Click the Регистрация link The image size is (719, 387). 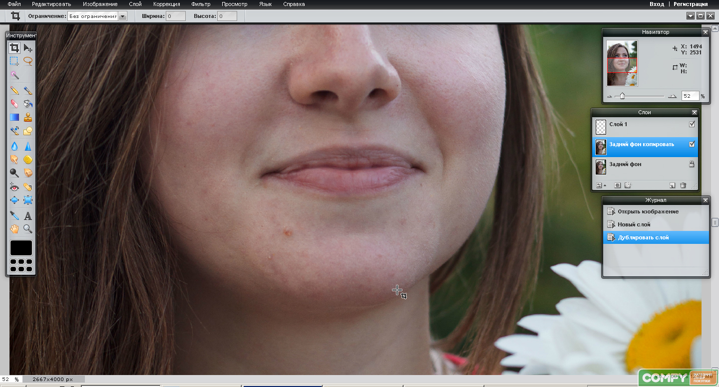tap(691, 4)
